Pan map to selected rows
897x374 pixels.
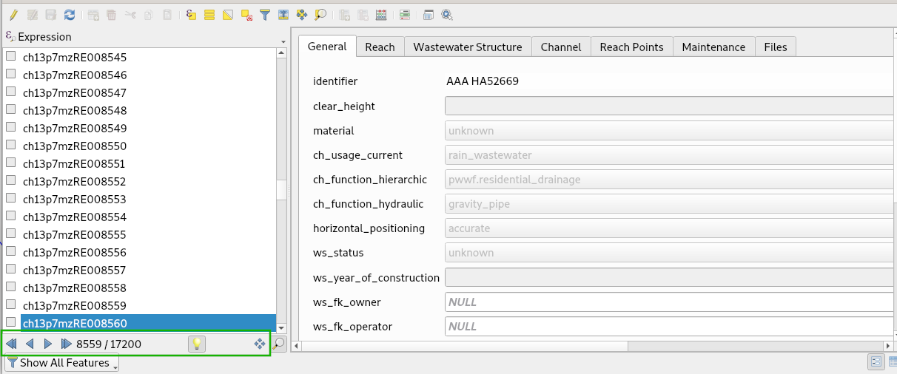click(x=302, y=15)
